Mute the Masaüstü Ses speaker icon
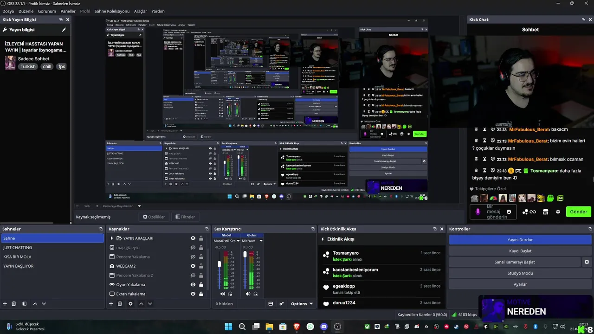 tap(223, 294)
